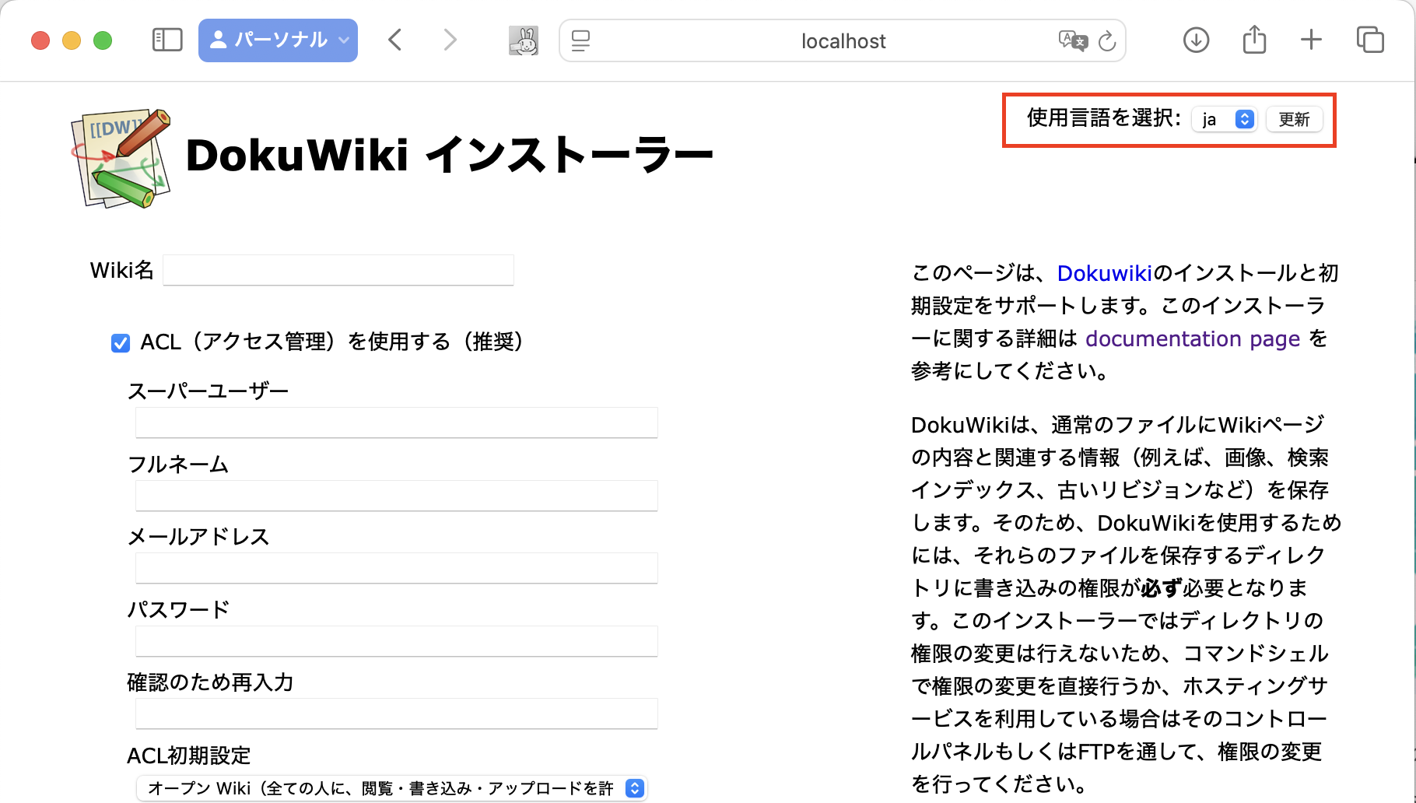Toggle the Safari sidebar

click(x=166, y=40)
